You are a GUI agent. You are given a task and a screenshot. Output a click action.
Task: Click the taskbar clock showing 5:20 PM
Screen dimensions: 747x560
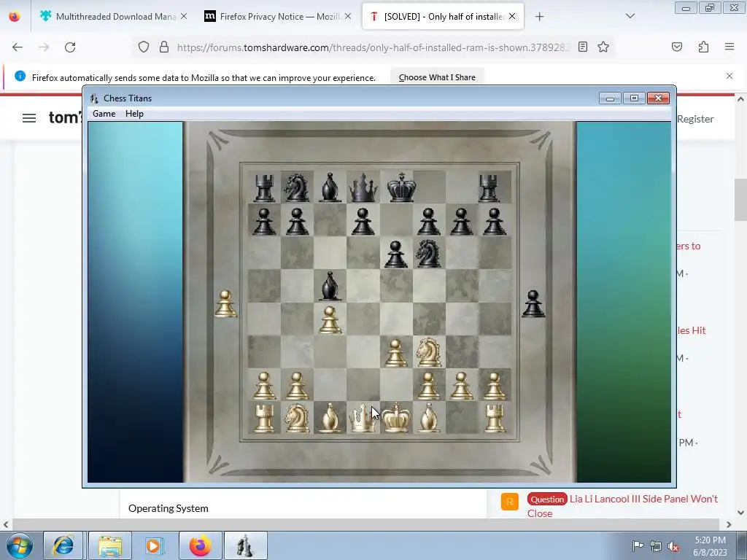[710, 546]
